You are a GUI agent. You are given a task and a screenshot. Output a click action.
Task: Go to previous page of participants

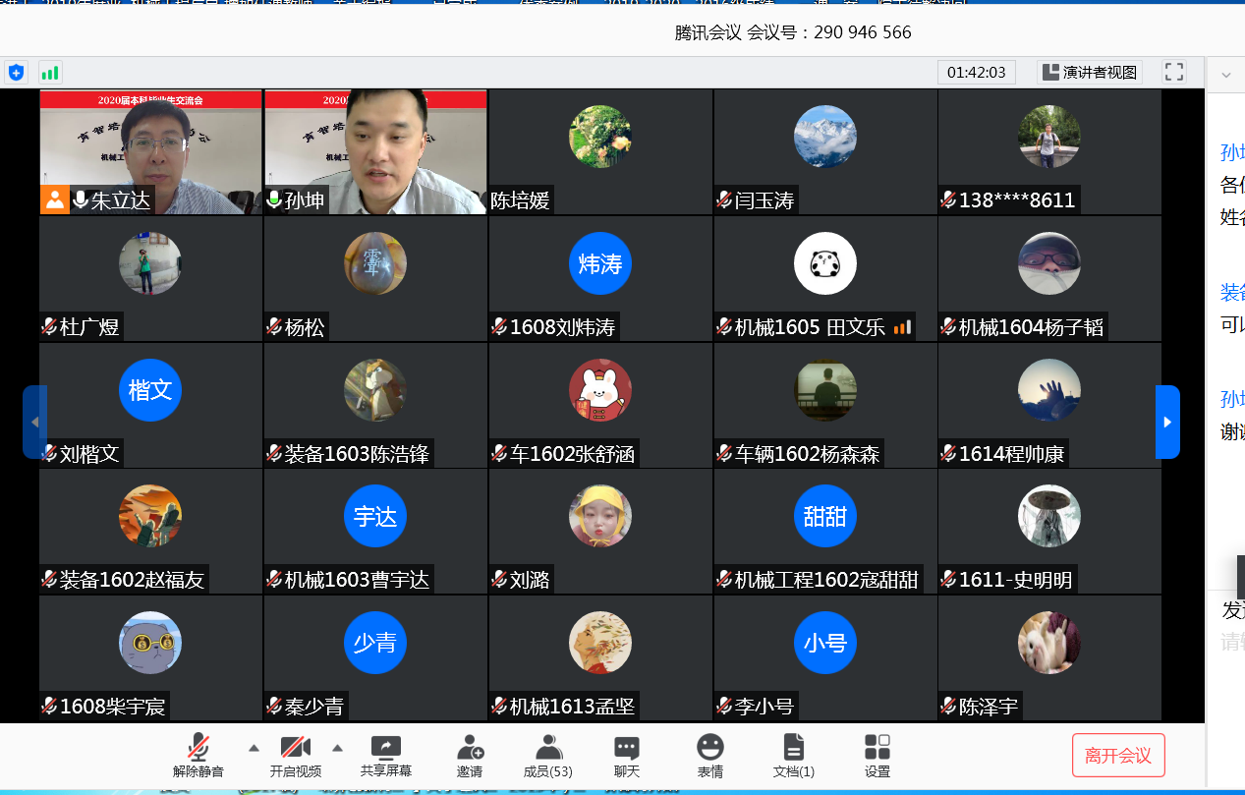[x=34, y=422]
